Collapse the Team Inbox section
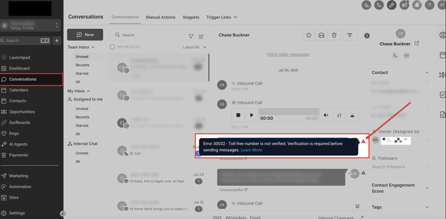446x219 pixels. (x=93, y=47)
